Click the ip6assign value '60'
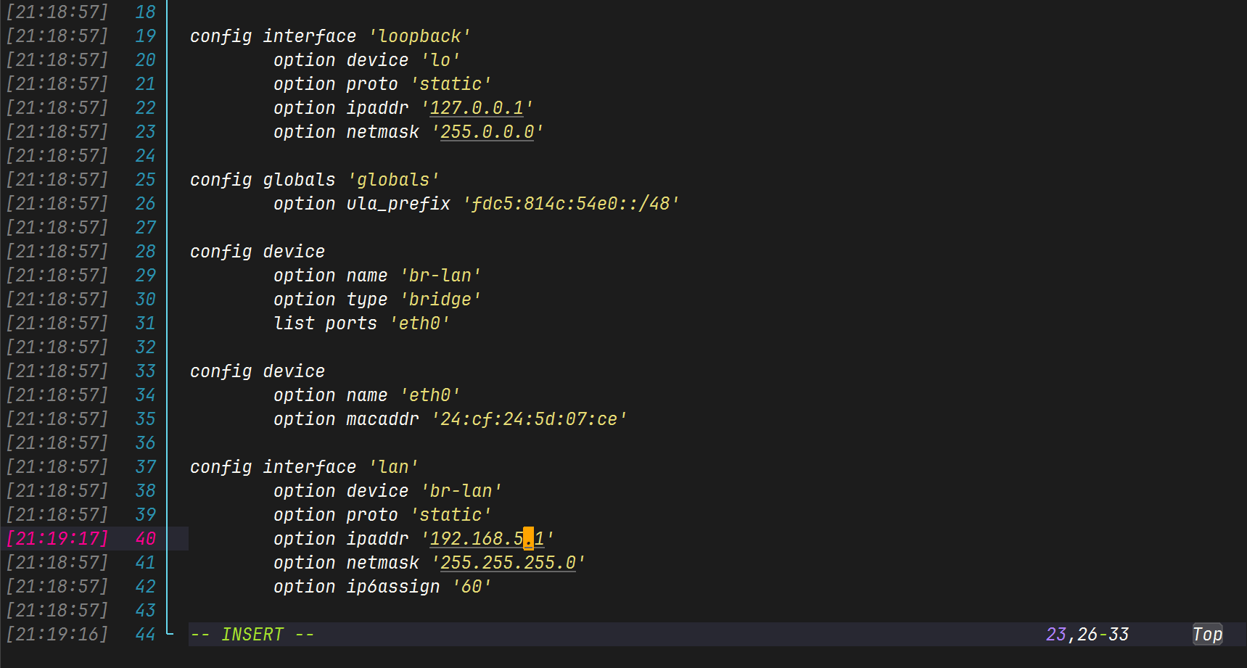This screenshot has height=668, width=1247. tap(472, 587)
